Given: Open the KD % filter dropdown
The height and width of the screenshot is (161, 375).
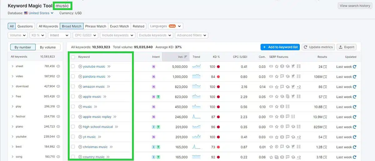Looking at the screenshot, I should [x=38, y=35].
